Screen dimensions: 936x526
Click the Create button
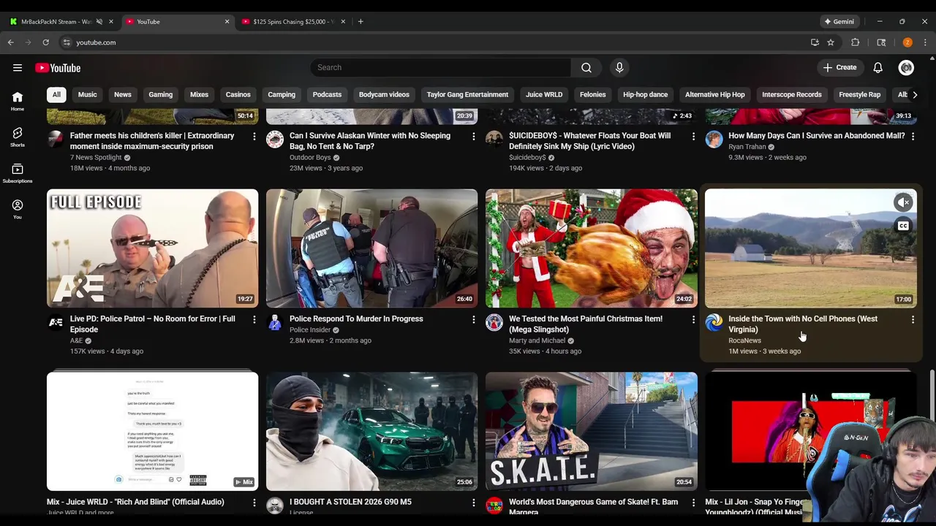[839, 68]
